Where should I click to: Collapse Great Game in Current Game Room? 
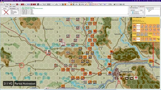(146, 9)
